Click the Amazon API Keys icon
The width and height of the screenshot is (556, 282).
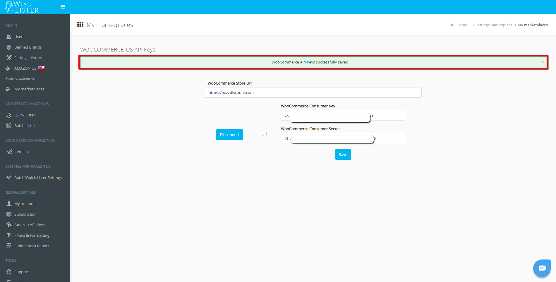click(x=9, y=225)
